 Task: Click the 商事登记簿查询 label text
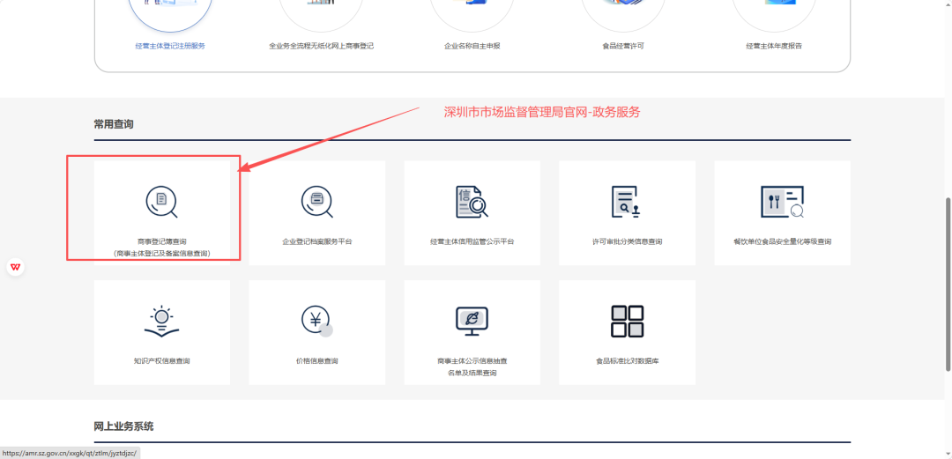[161, 241]
